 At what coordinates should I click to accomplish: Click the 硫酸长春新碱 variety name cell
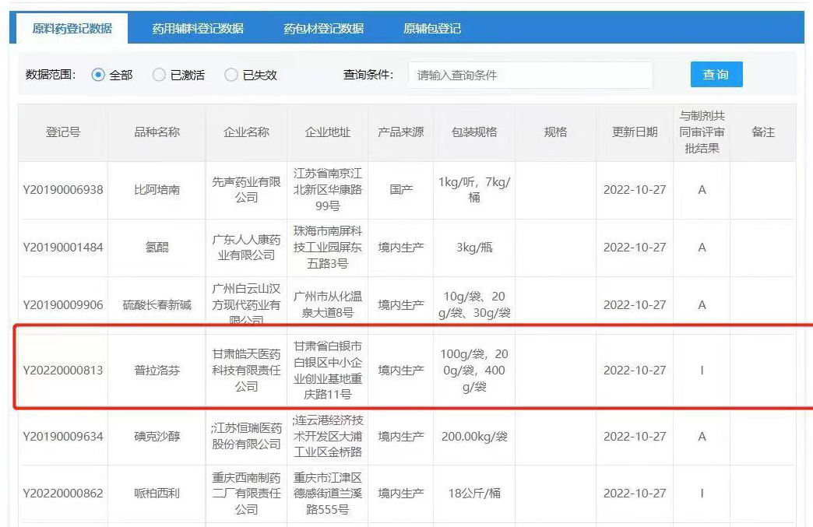click(157, 305)
